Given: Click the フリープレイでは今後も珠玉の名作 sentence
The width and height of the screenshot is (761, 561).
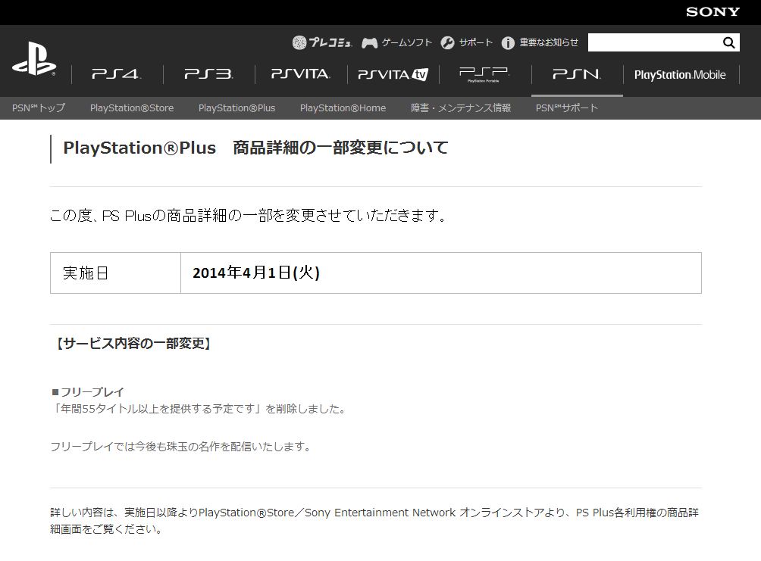Looking at the screenshot, I should (181, 446).
